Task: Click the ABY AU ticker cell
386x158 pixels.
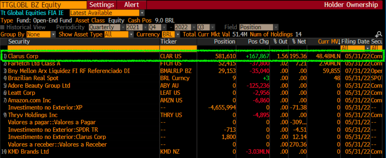Action: [169, 86]
